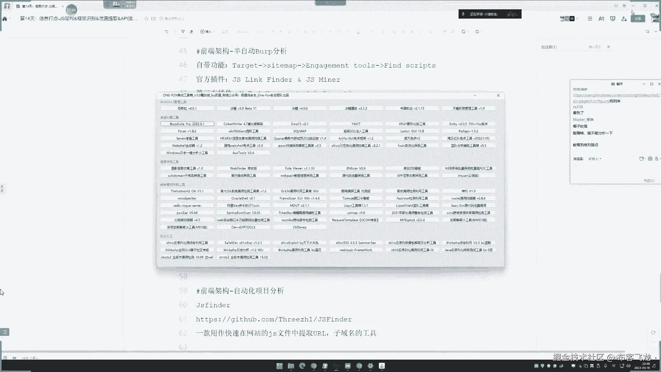Click the star favorite icon beside title
This screenshot has height=372, width=661.
(146, 19)
